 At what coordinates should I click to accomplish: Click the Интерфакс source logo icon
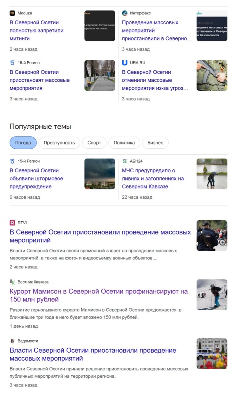tap(125, 13)
